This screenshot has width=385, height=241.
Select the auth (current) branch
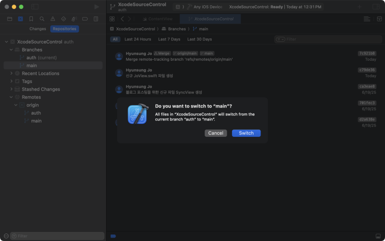[x=53, y=58]
